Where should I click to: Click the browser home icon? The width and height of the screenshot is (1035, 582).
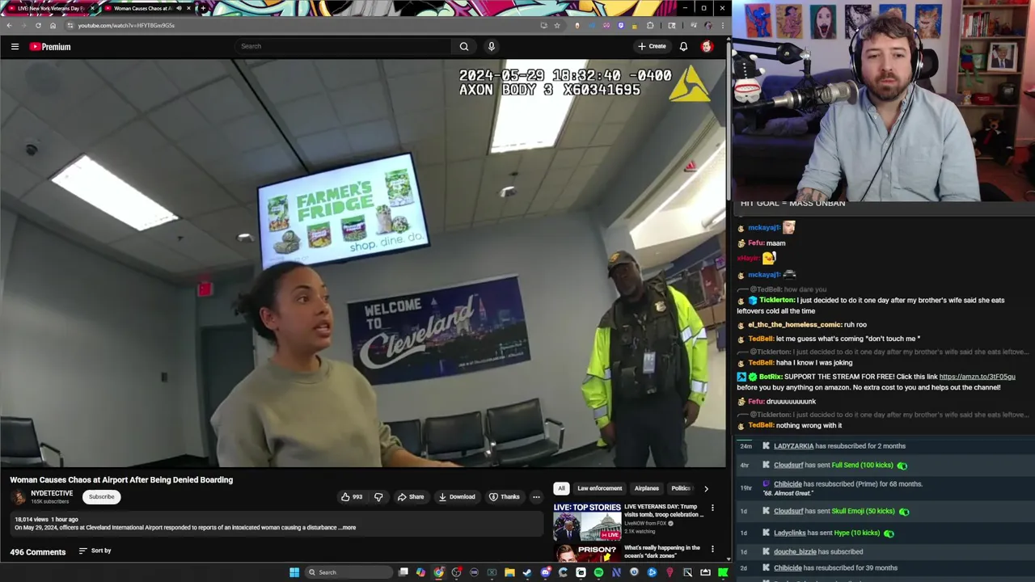click(53, 25)
